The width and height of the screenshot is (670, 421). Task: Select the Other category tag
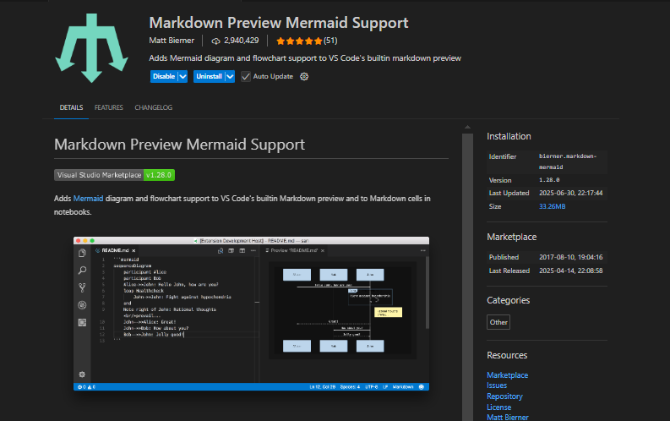click(x=498, y=322)
